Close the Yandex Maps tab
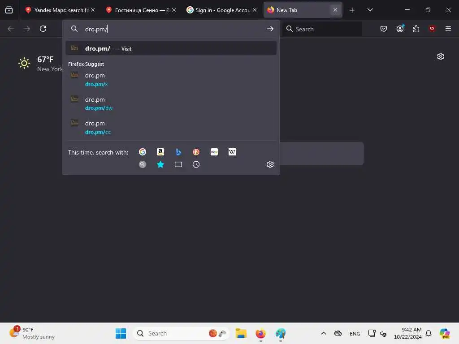459x344 pixels. pyautogui.click(x=93, y=10)
